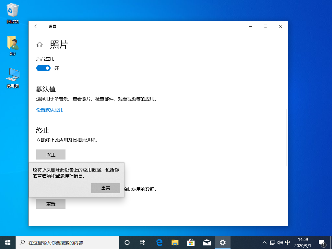Click the taskbar search box
Viewport: 332px width, 249px height.
click(x=68, y=242)
